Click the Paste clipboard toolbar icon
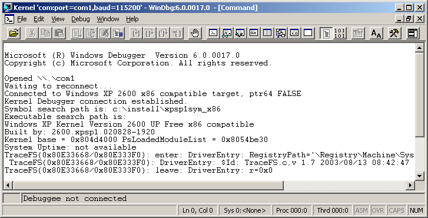 [59, 33]
